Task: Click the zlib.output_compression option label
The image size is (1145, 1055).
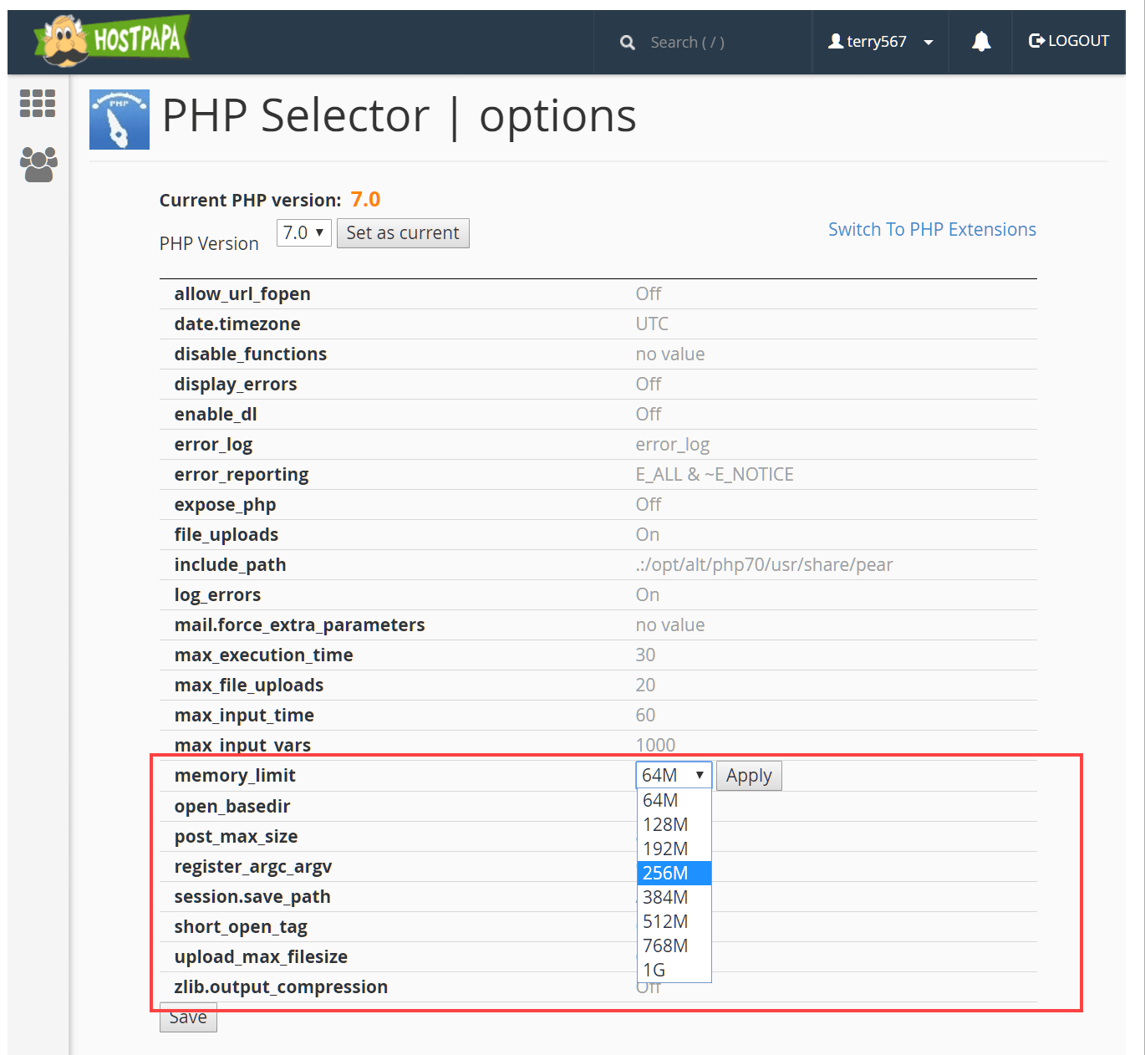Action: tap(281, 987)
